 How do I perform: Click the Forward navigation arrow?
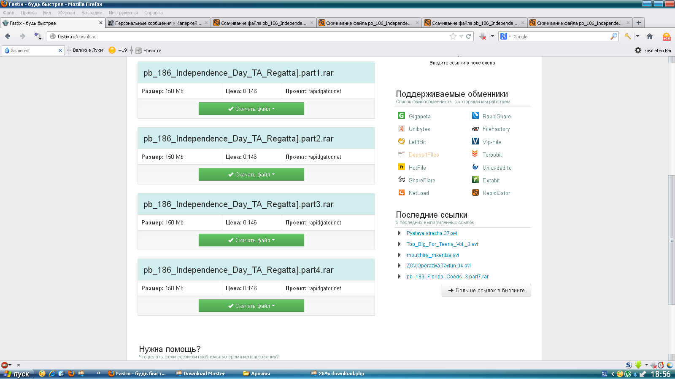coord(23,37)
